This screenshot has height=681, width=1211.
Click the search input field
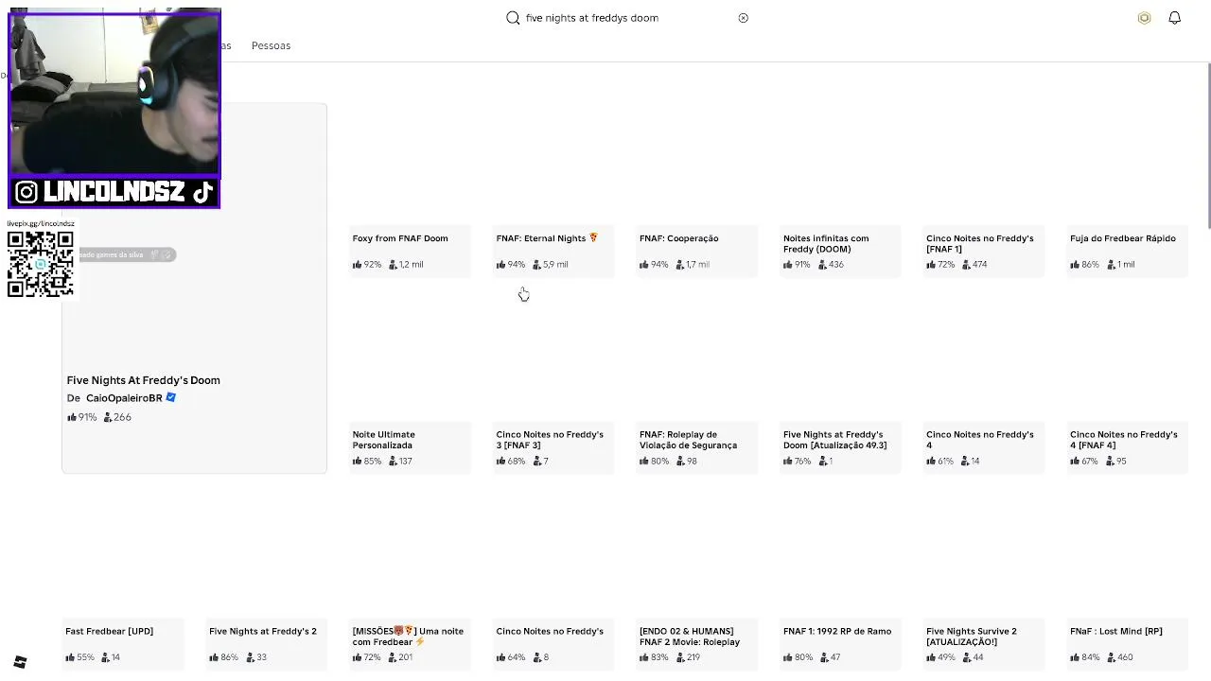point(624,18)
